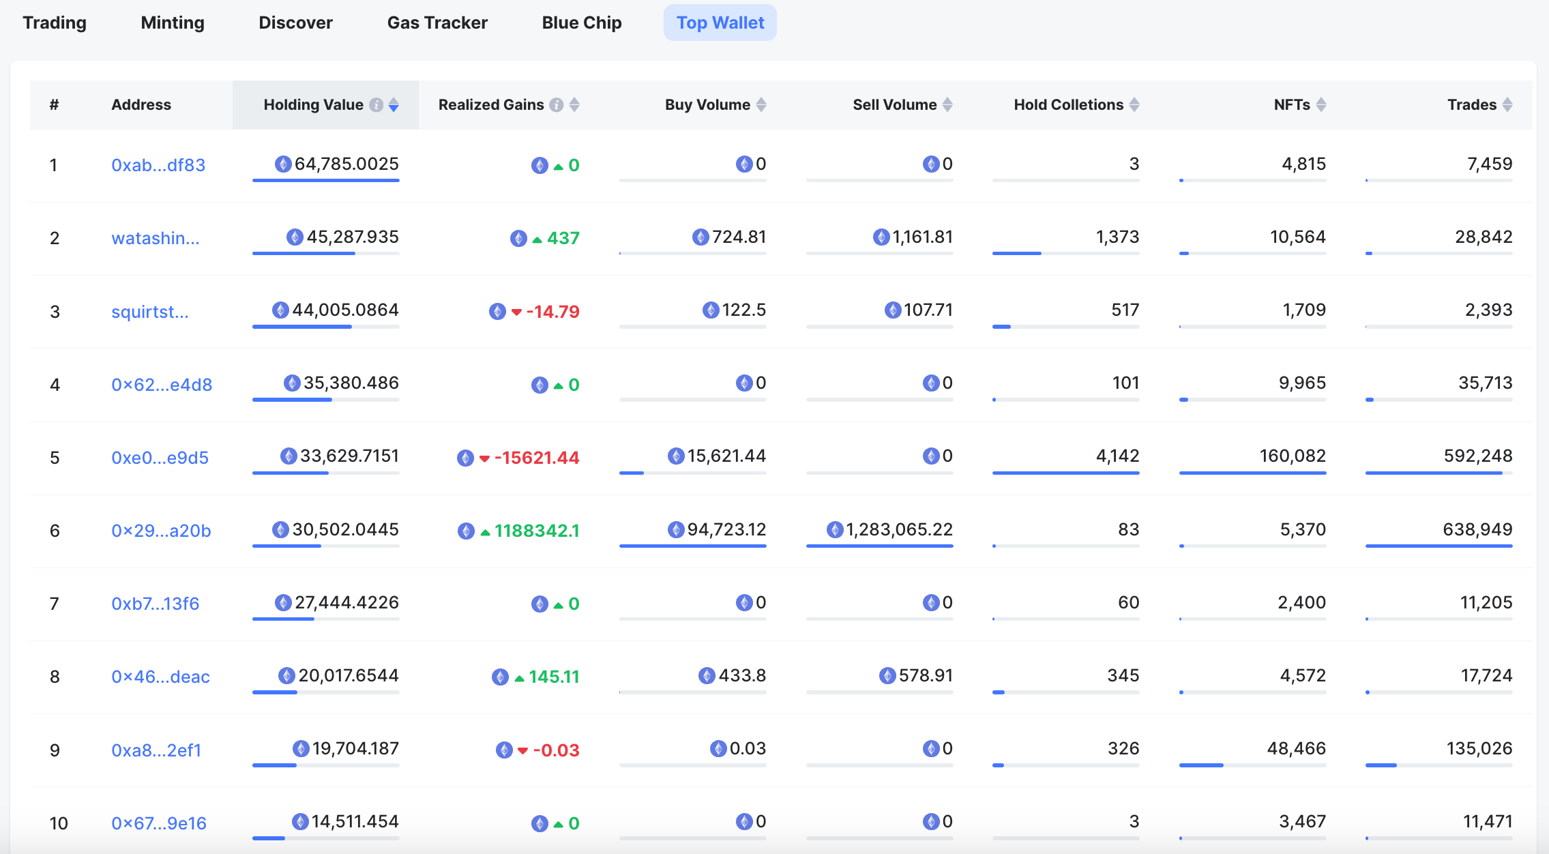Click NFTs value 160,082
This screenshot has height=854, width=1549.
click(x=1293, y=456)
